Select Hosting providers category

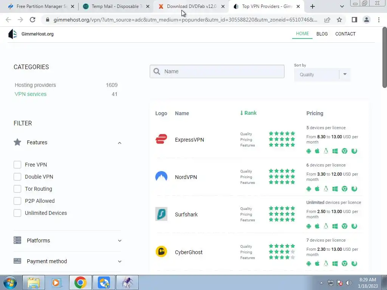click(x=35, y=85)
